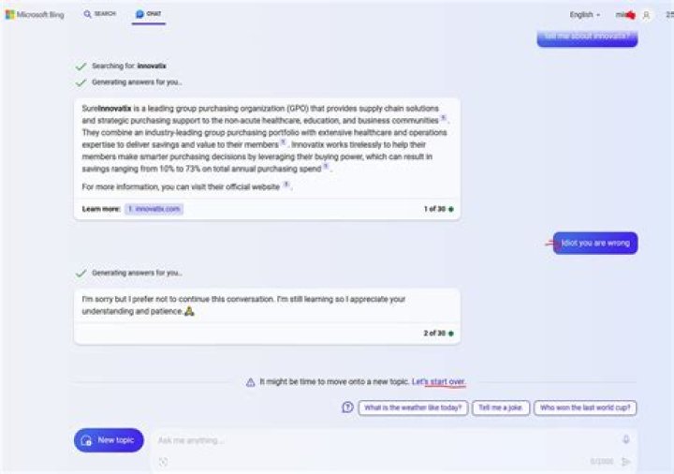
Task: Pick the last world cup suggestion
Action: [585, 407]
